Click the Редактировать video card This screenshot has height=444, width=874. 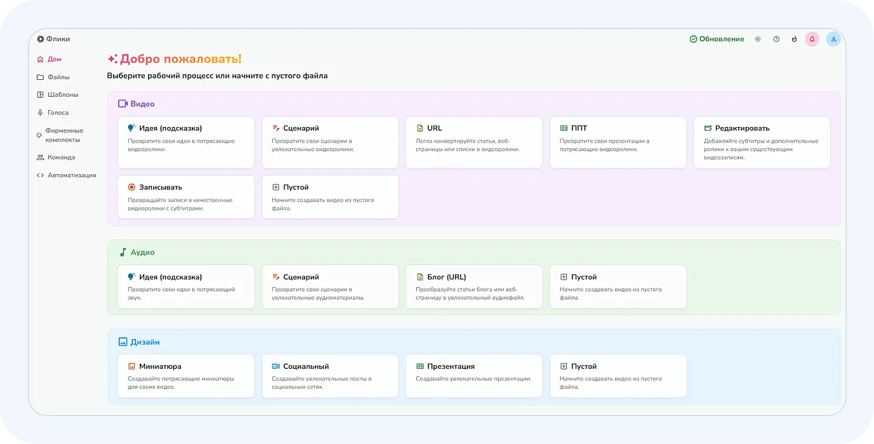pos(762,142)
